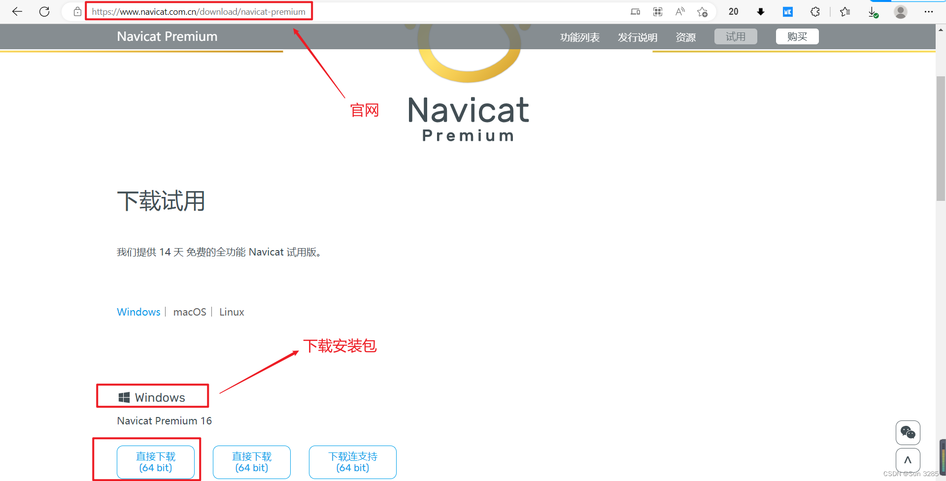Open the QR code grid icon
This screenshot has width=946, height=481.
[x=658, y=11]
